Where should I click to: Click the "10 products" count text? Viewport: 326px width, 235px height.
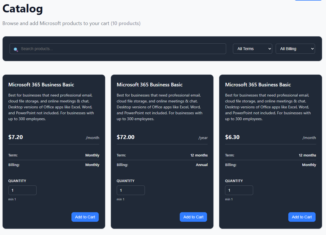[125, 23]
